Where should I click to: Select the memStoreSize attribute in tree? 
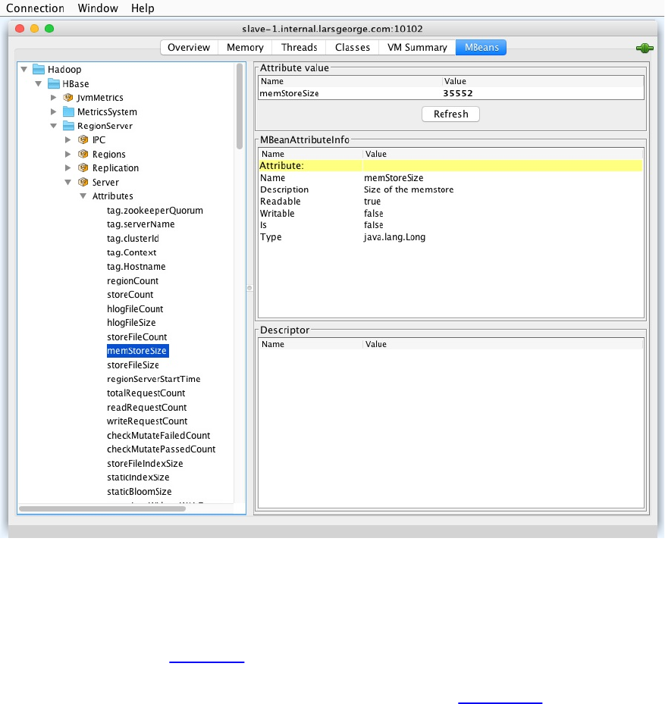(137, 351)
